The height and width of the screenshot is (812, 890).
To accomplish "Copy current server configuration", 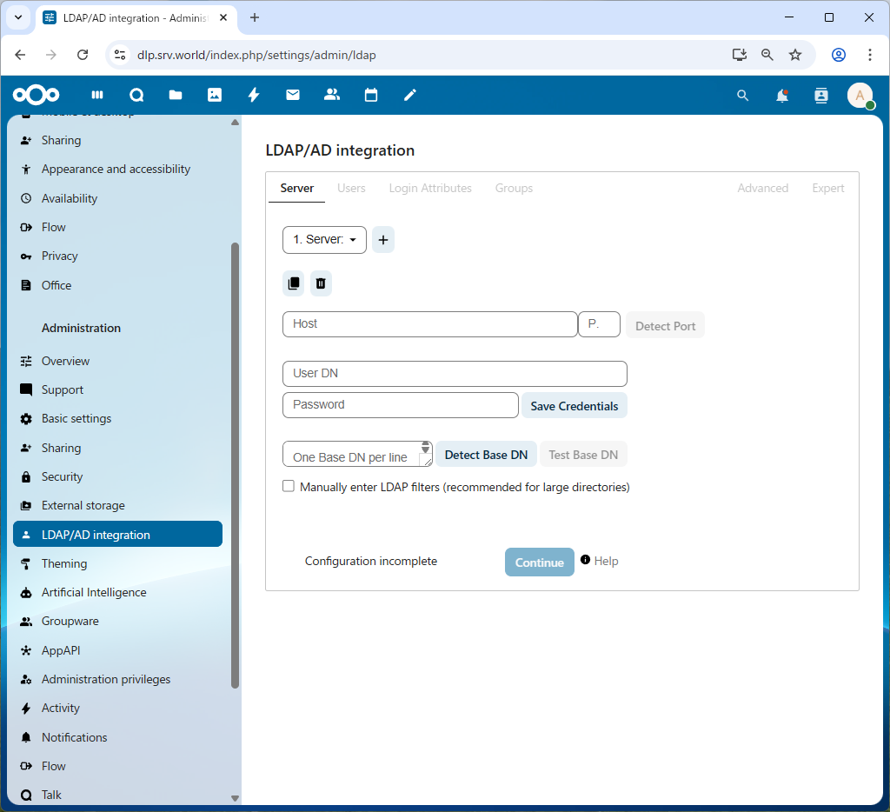I will [x=294, y=283].
